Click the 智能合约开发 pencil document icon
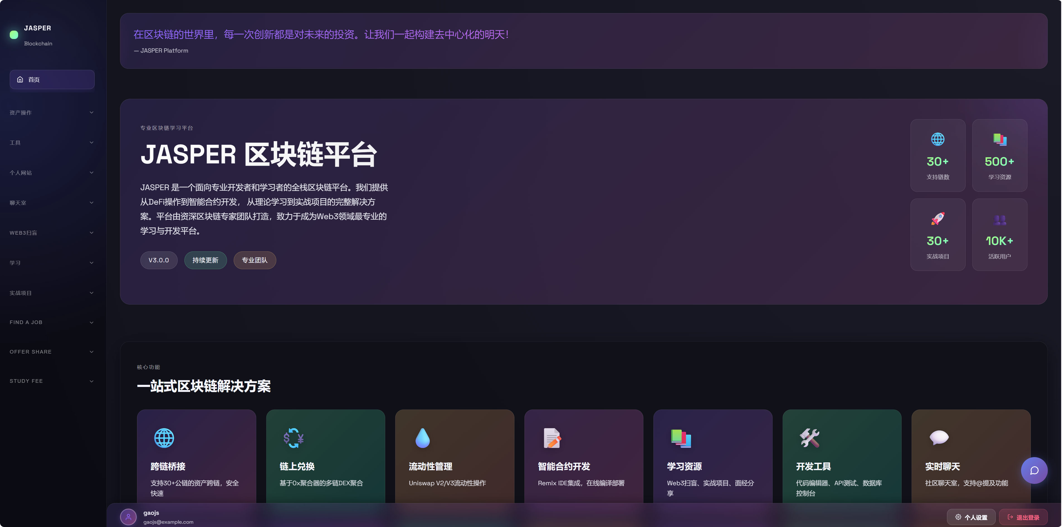This screenshot has height=527, width=1062. tap(552, 438)
